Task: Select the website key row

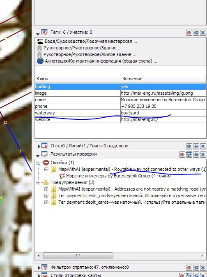Action: click(x=77, y=119)
